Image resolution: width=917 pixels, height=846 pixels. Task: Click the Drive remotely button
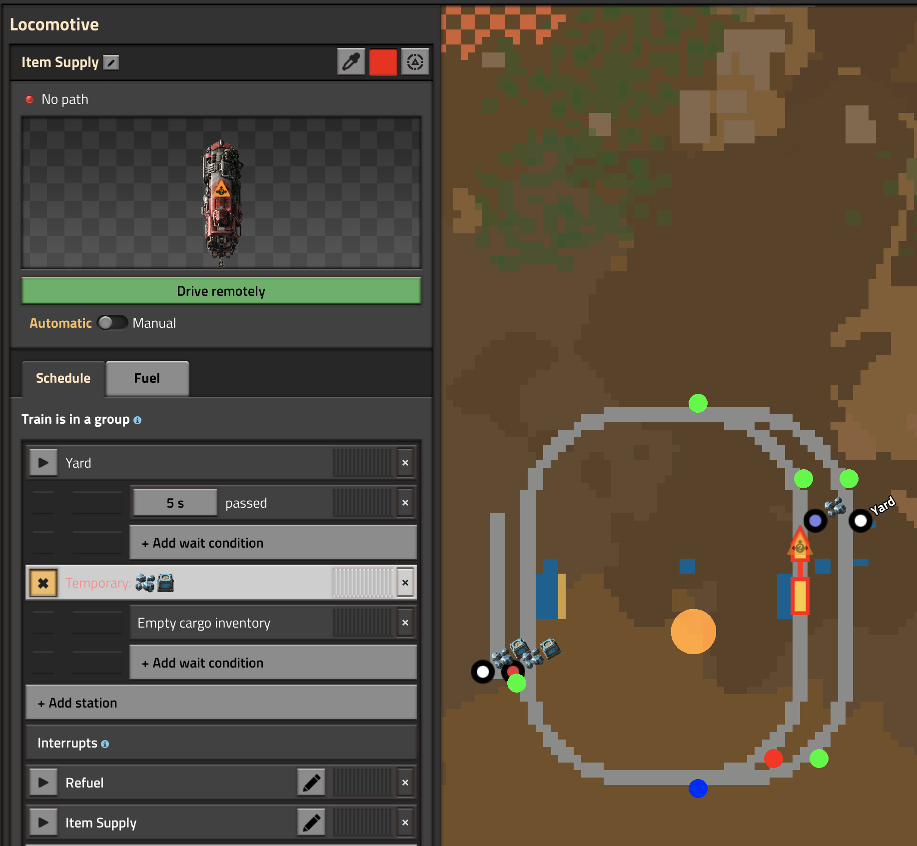click(221, 291)
